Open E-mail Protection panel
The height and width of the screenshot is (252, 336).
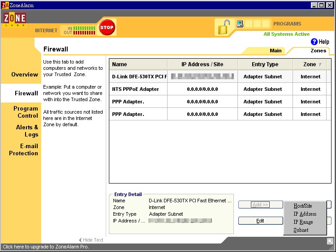tap(23, 149)
